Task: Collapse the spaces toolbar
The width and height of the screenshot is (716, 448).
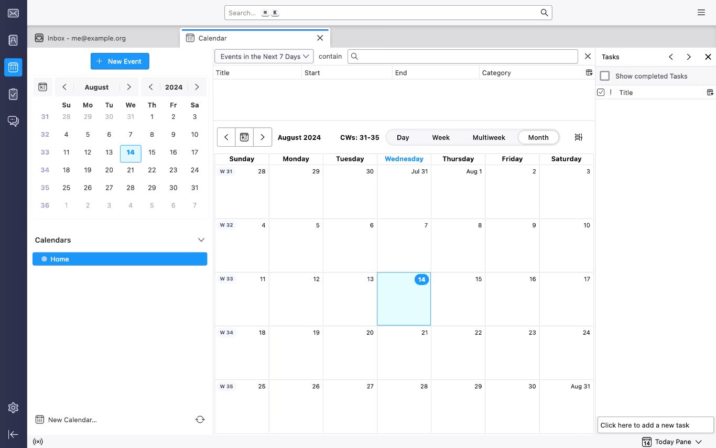Action: 13,434
